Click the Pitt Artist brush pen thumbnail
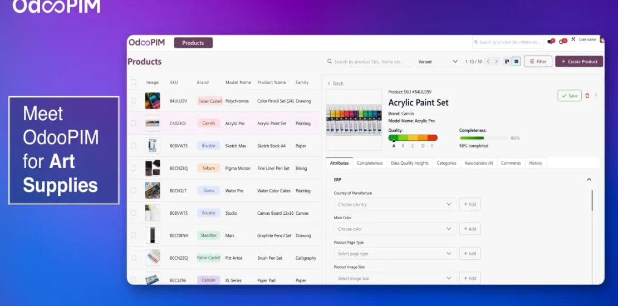The image size is (618, 306). [x=153, y=258]
